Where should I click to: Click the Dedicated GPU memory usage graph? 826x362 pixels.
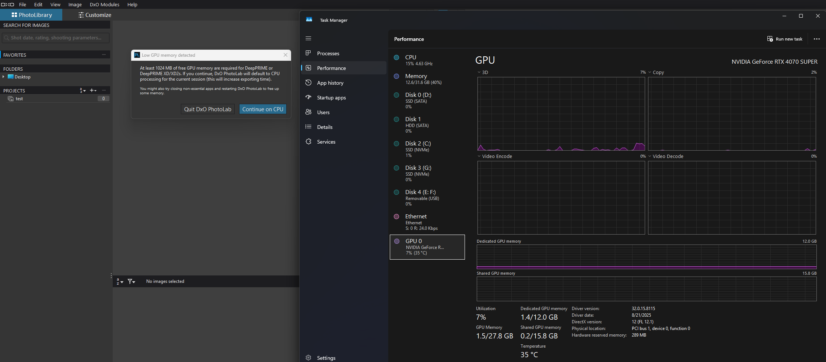647,257
